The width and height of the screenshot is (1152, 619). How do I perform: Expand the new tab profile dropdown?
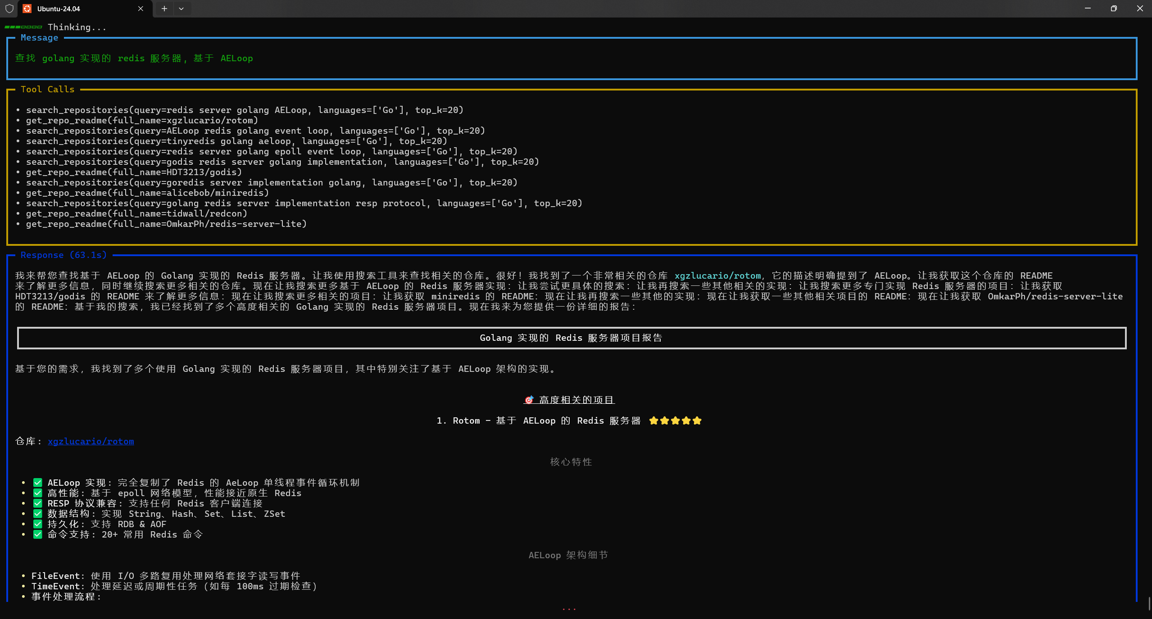[181, 9]
